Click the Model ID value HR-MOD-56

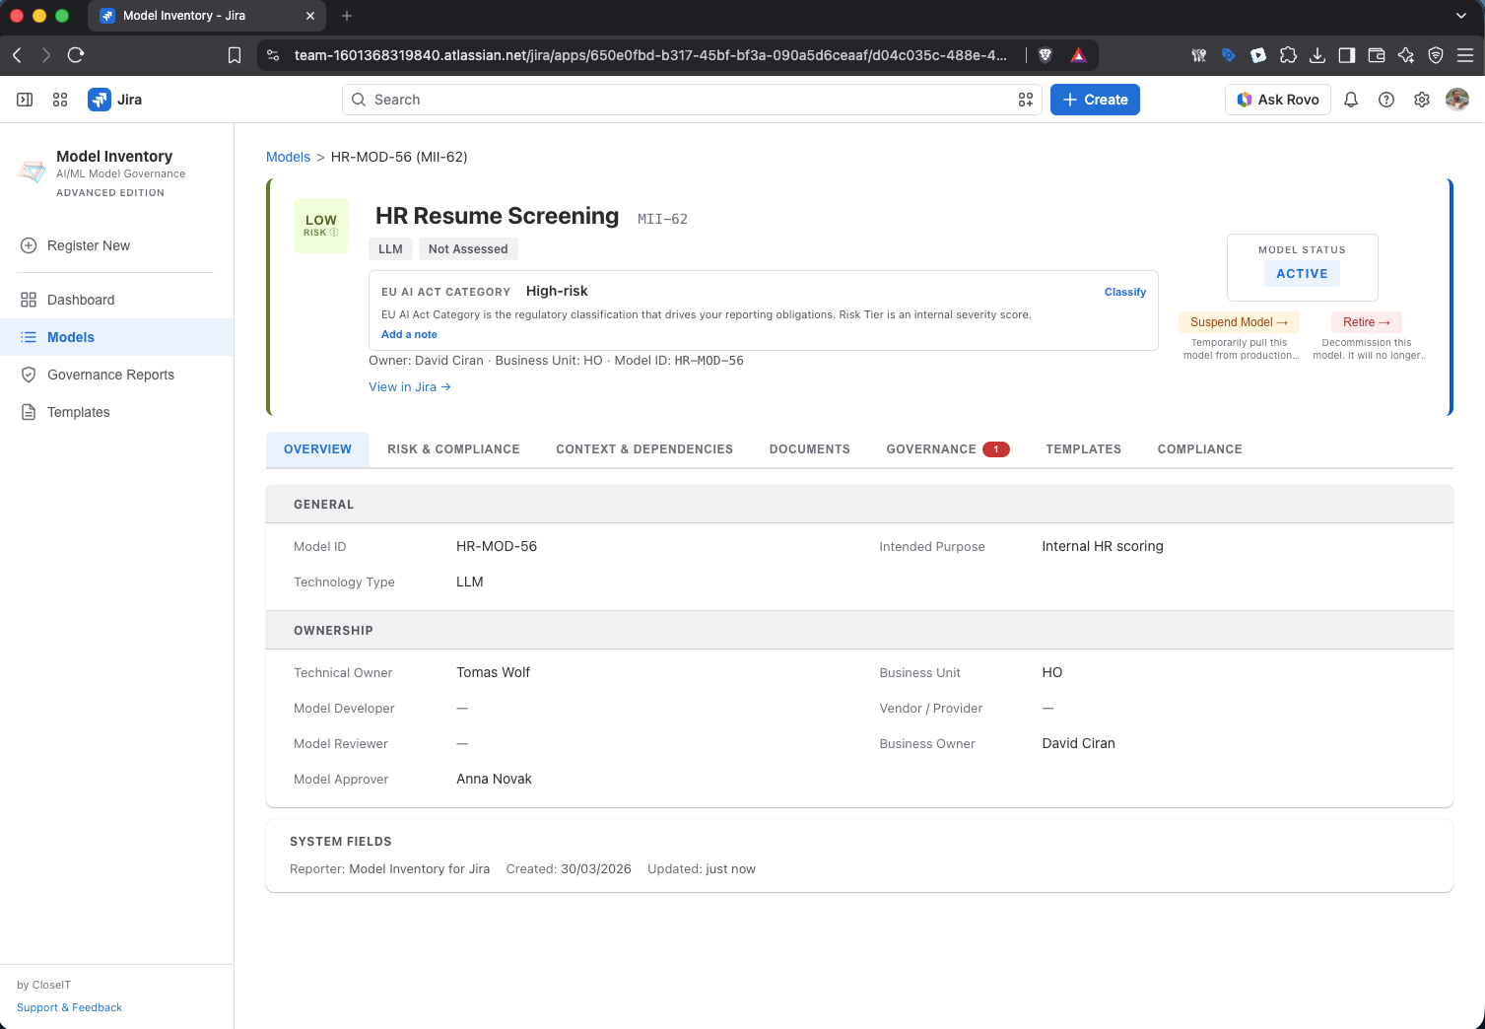point(497,546)
